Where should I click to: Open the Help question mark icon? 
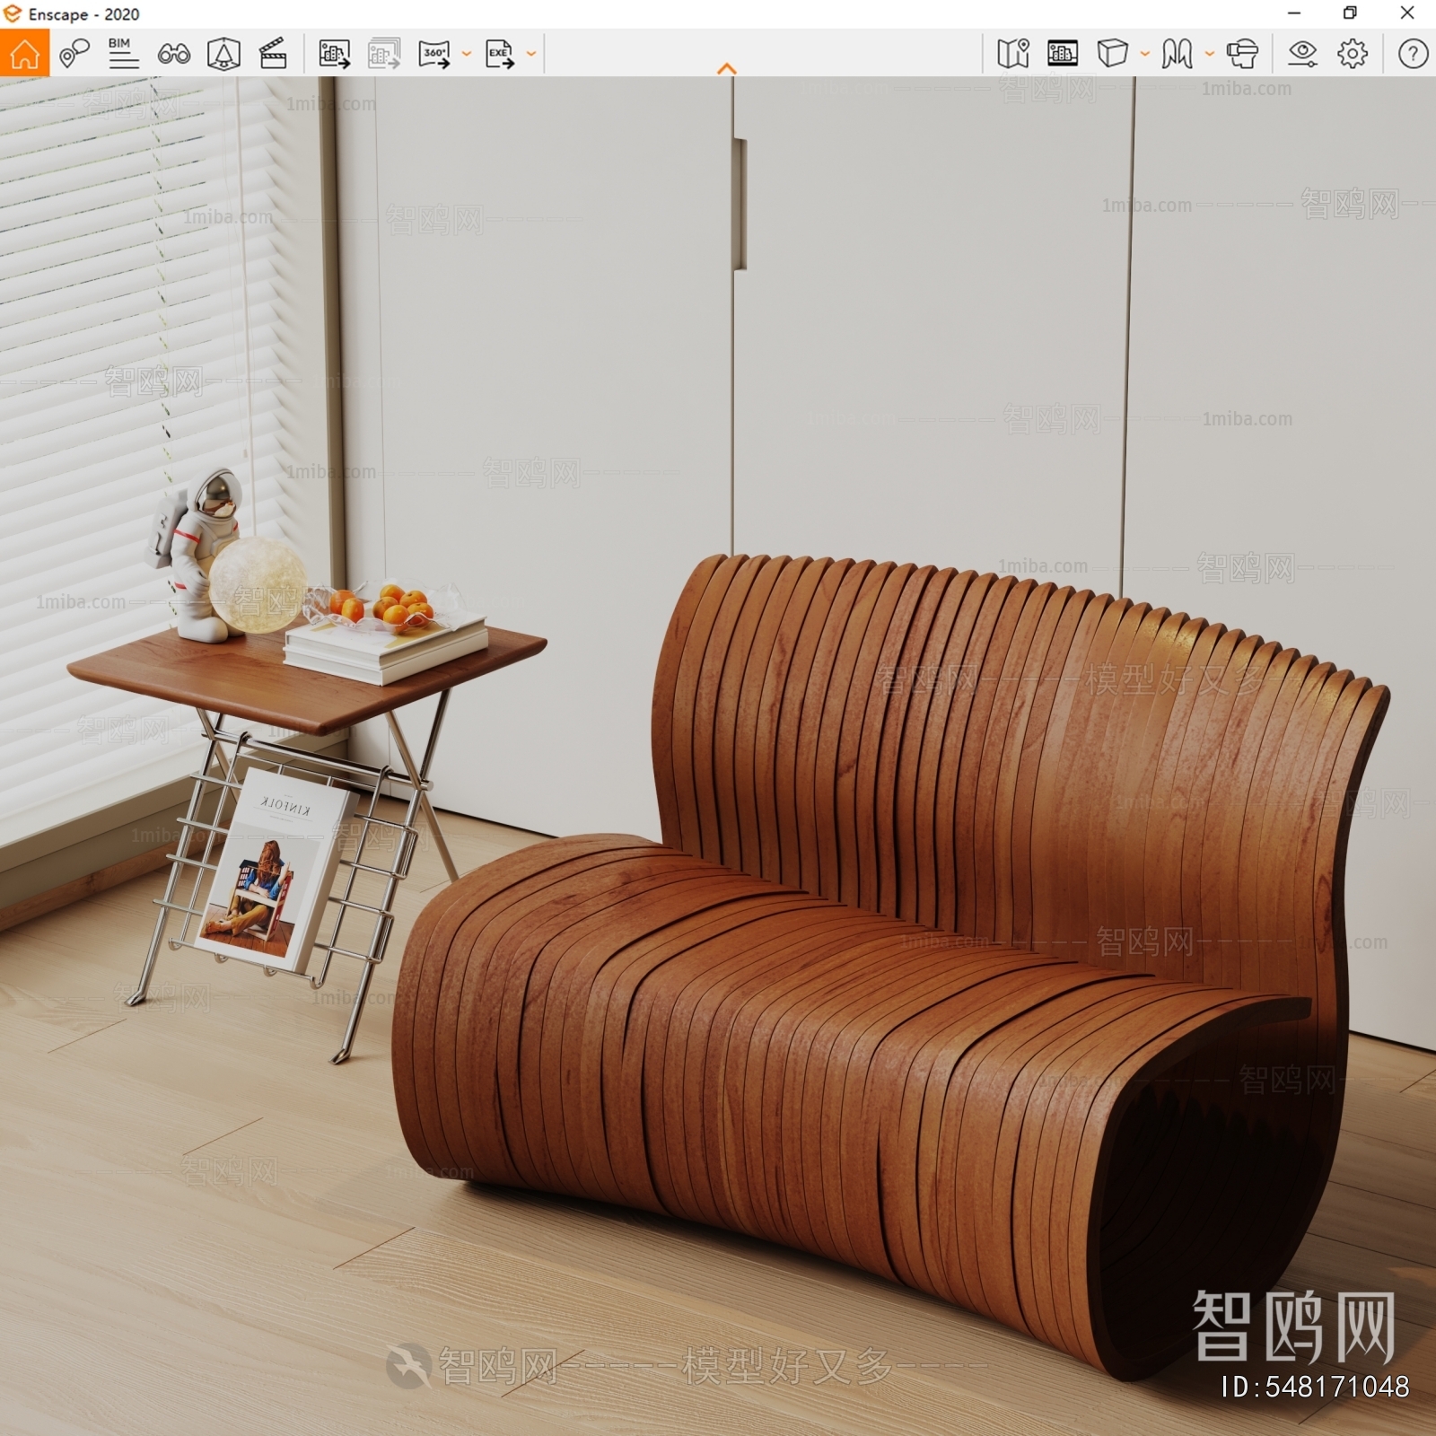(x=1413, y=54)
